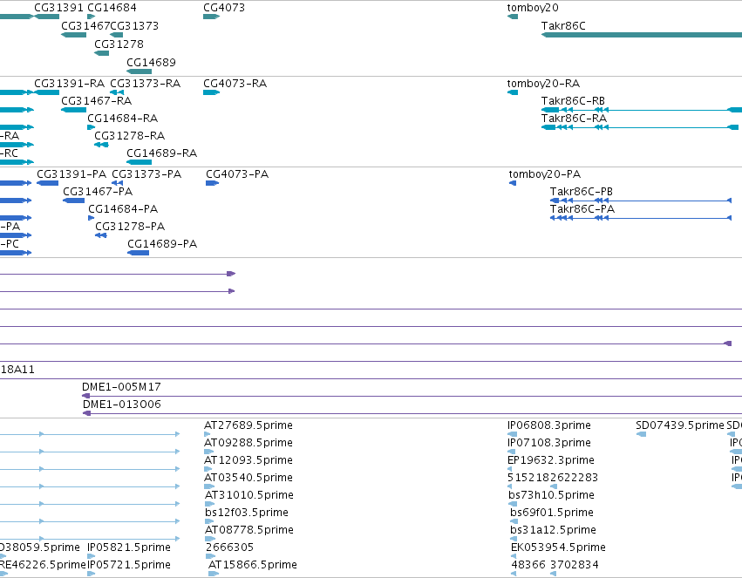Select the CG14689-RA transcript label
Viewport: 742px width, 578px height.
point(162,153)
